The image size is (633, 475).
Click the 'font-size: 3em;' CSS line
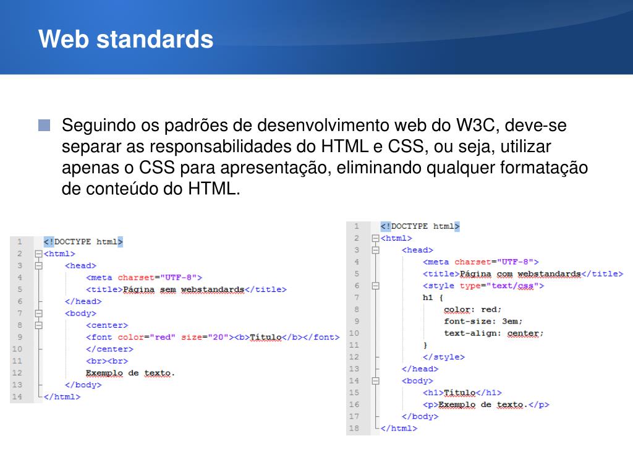point(483,322)
